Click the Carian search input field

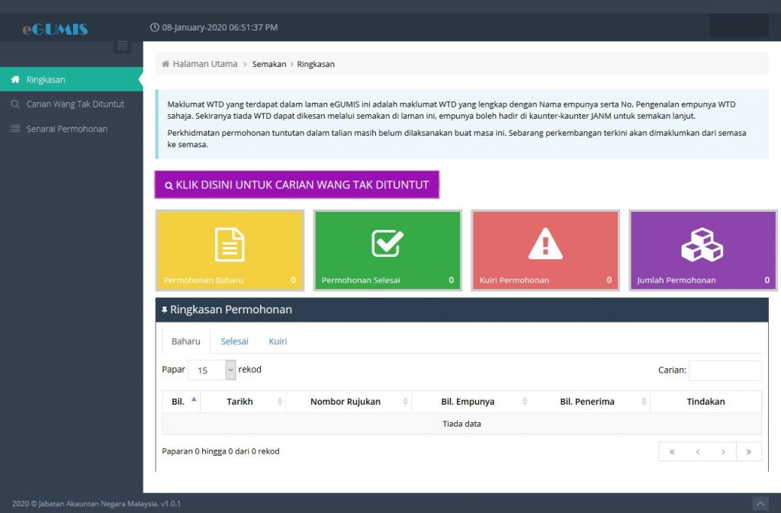coord(725,370)
